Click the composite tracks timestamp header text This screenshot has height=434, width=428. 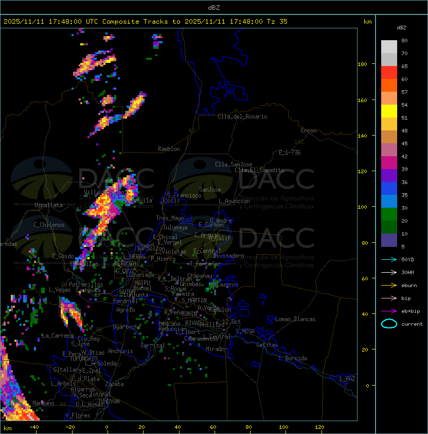(x=146, y=22)
